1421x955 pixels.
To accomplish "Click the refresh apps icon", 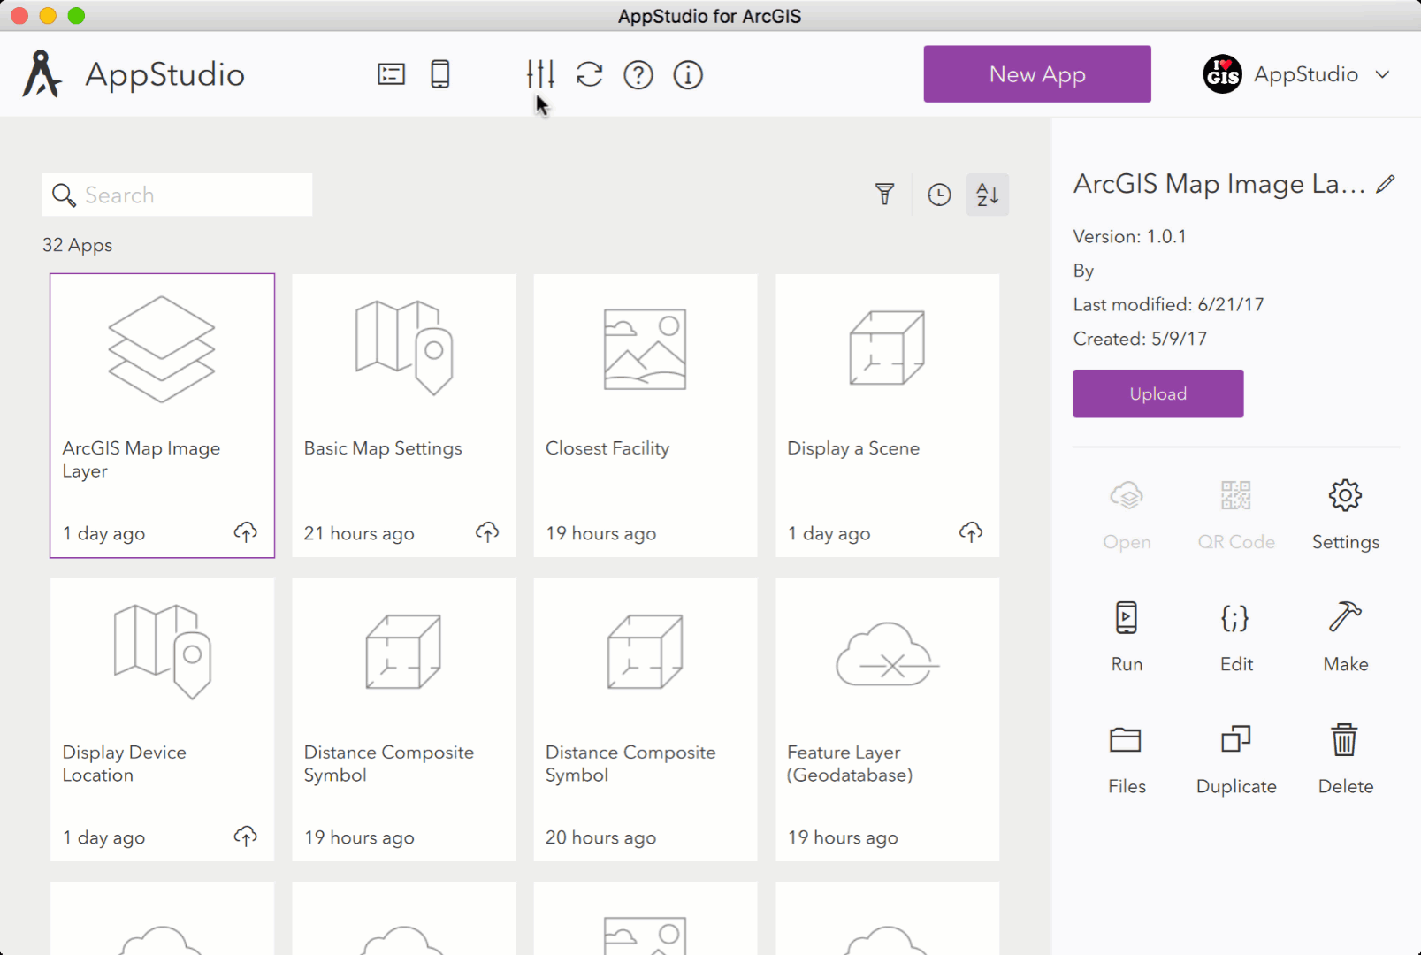I will (x=590, y=74).
